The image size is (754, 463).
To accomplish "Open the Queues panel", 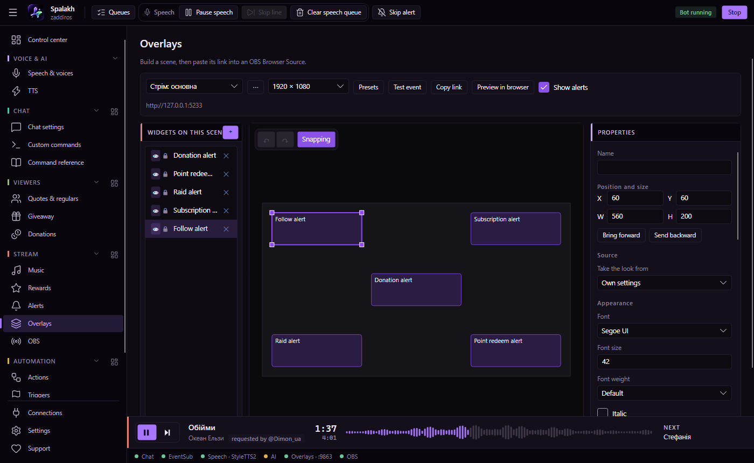I will point(114,12).
